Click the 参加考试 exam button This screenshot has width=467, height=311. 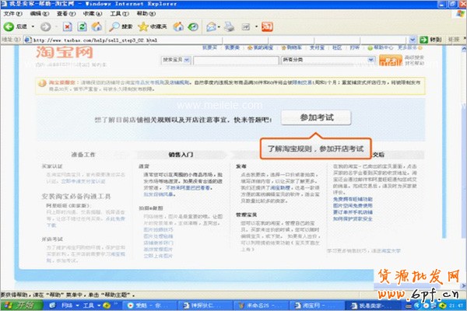[x=316, y=117]
